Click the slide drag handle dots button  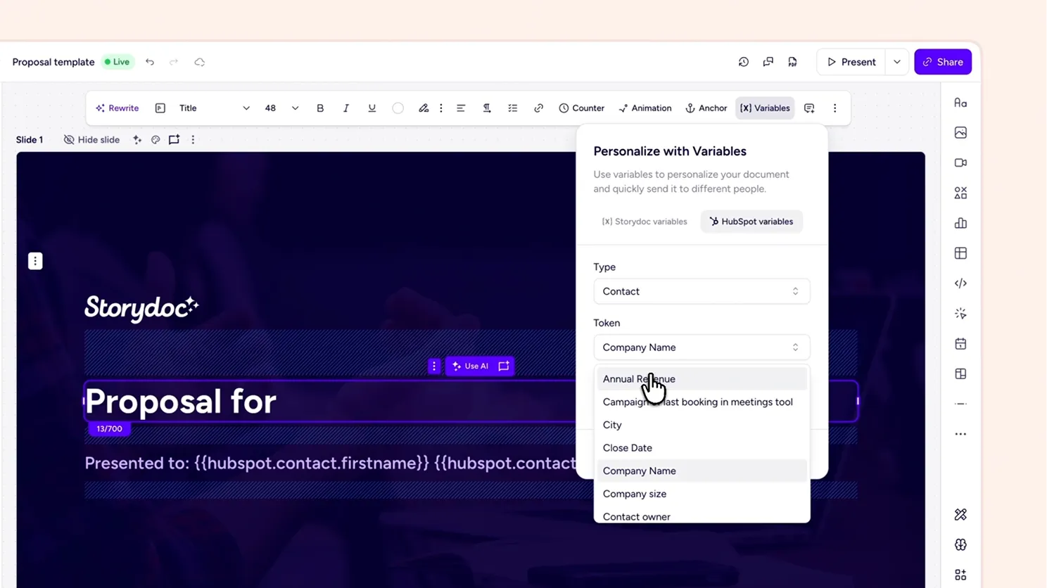(35, 261)
